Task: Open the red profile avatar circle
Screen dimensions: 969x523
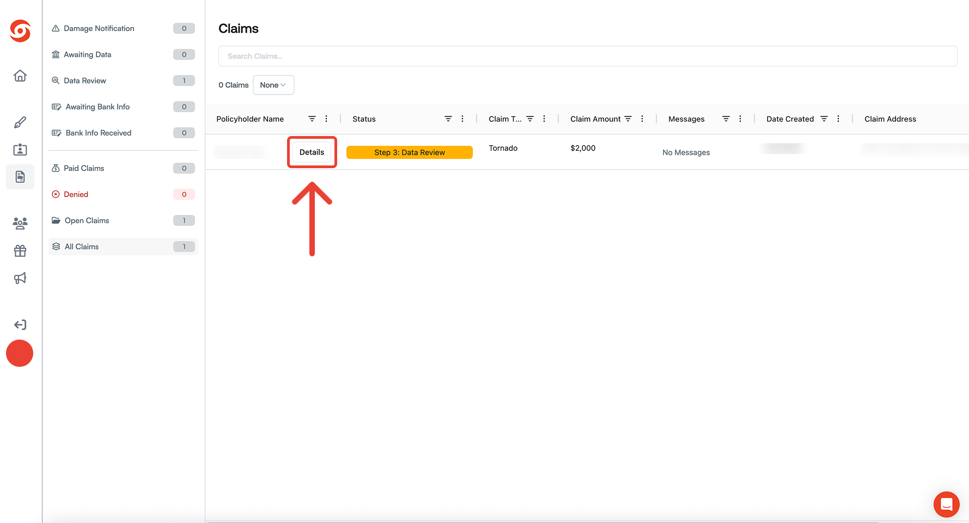Action: coord(20,353)
